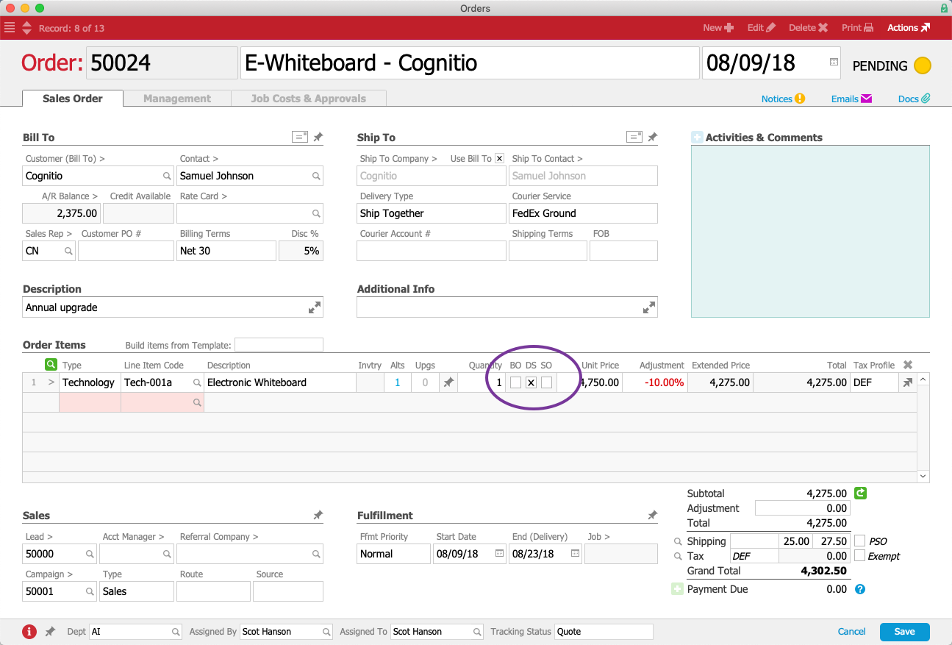
Task: Click the pin icon in the footer bar
Action: tap(50, 632)
